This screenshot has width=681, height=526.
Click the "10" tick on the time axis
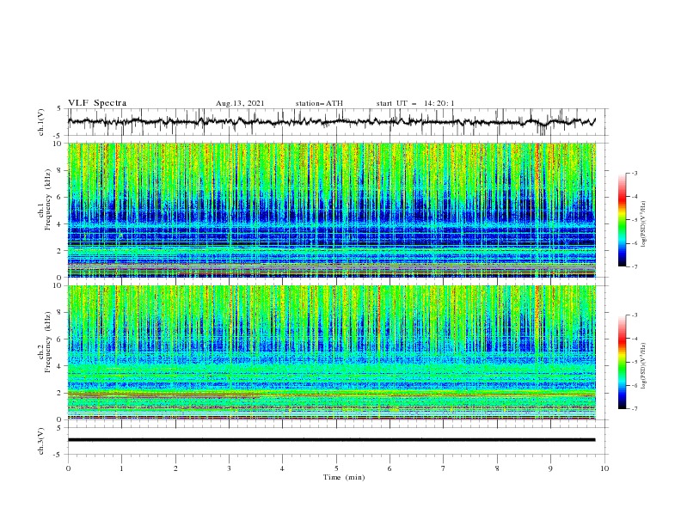604,468
